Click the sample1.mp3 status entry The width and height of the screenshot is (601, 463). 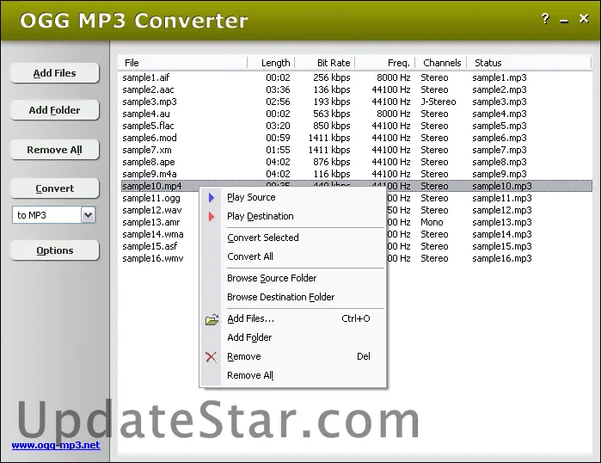(x=499, y=77)
